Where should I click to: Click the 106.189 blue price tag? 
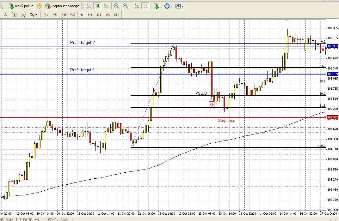coord(332,74)
